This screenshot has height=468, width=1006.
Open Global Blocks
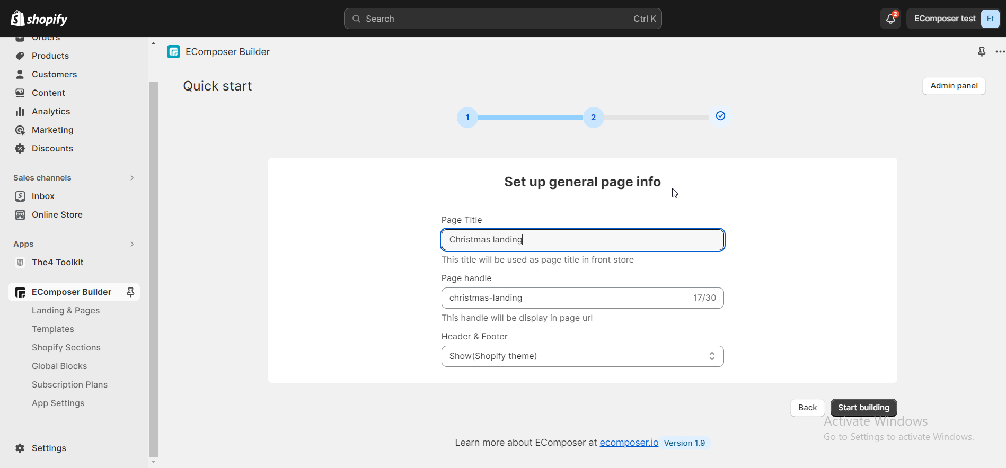click(x=59, y=366)
